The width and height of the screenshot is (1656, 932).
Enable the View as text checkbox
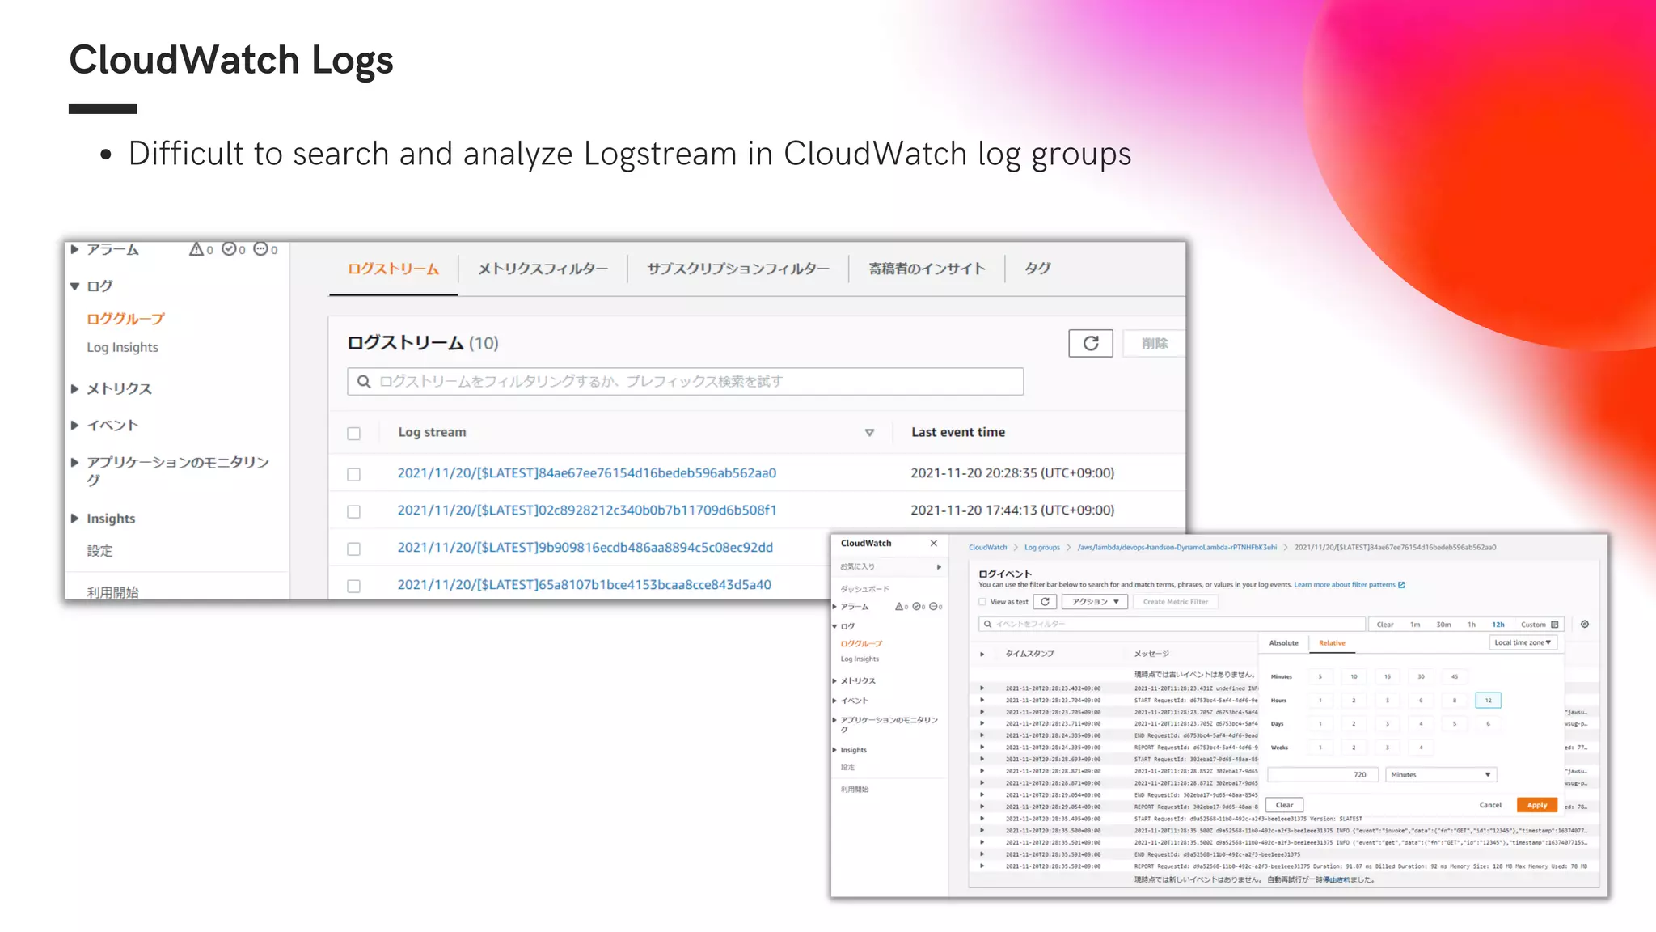coord(982,601)
